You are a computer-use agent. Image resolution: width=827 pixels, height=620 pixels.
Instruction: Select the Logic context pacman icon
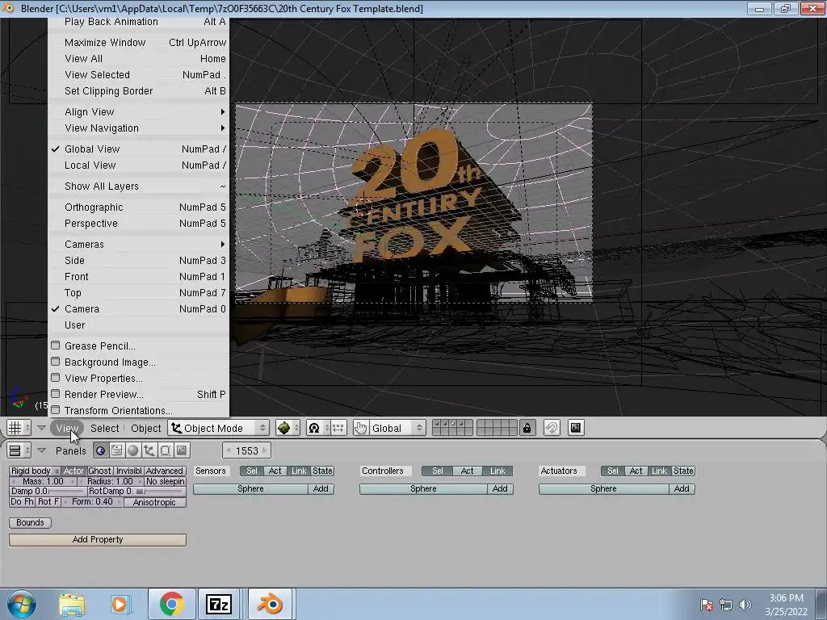pos(100,450)
